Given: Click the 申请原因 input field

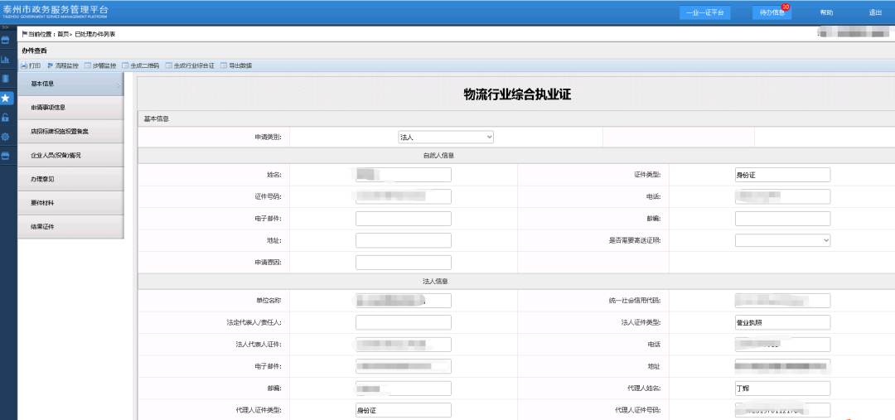Looking at the screenshot, I should pos(403,263).
